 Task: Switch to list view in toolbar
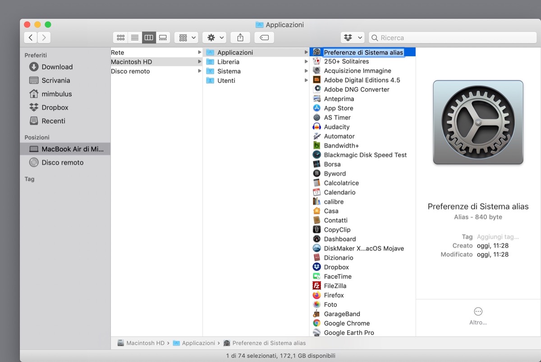click(x=135, y=38)
